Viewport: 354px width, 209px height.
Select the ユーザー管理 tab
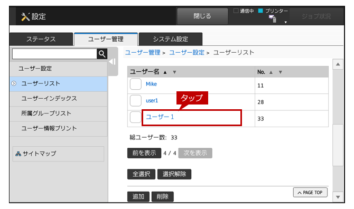106,39
